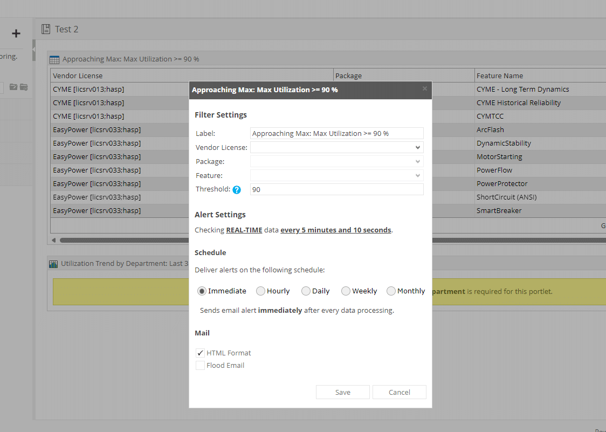Click the table icon beside Approaching Max portlet title
Image resolution: width=606 pixels, height=432 pixels.
(54, 59)
